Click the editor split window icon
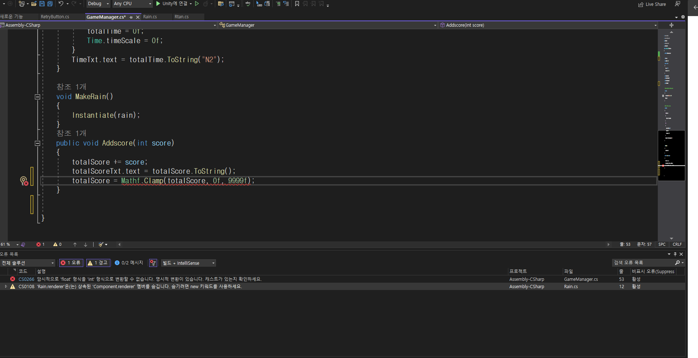 point(671,25)
